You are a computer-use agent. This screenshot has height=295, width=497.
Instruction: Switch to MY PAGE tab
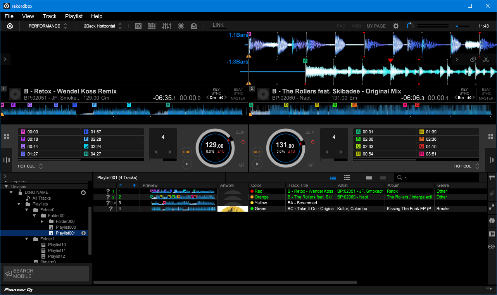click(376, 26)
